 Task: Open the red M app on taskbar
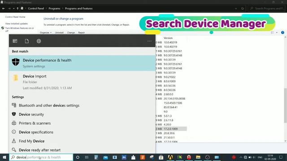click(189, 157)
